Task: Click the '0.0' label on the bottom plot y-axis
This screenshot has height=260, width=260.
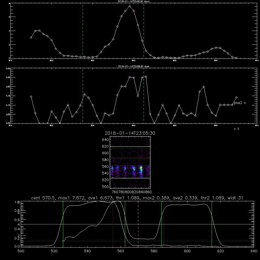Action: tap(17, 246)
